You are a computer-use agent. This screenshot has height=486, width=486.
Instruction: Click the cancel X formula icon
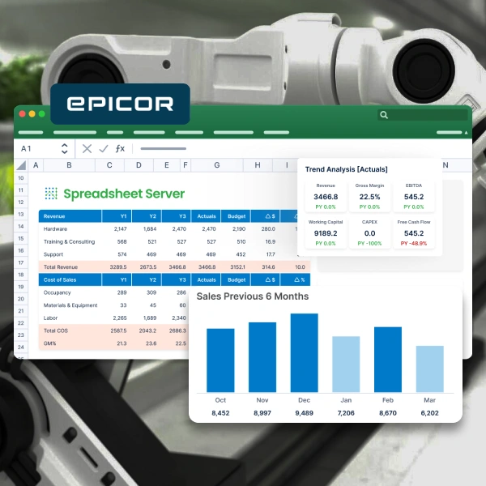click(x=87, y=149)
